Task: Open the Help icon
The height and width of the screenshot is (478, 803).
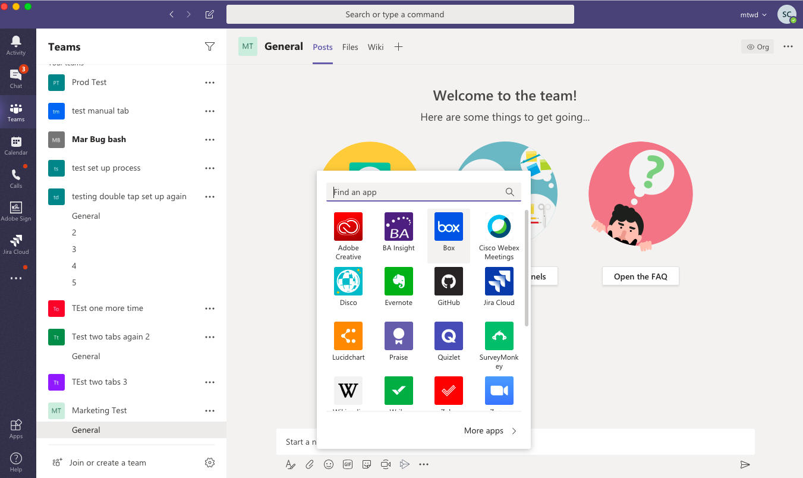Action: click(16, 462)
